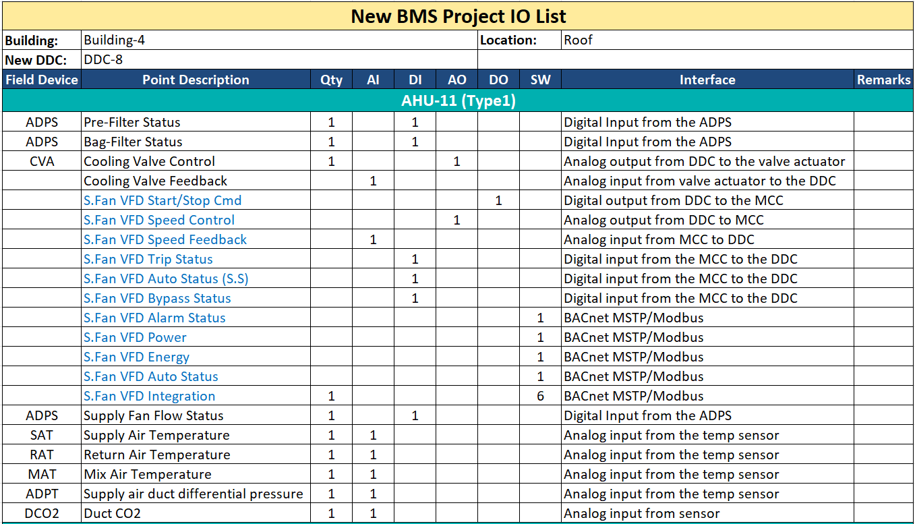Click the 'S.Fan VFD Bypass Status' cell
The height and width of the screenshot is (524, 915).
click(x=196, y=298)
